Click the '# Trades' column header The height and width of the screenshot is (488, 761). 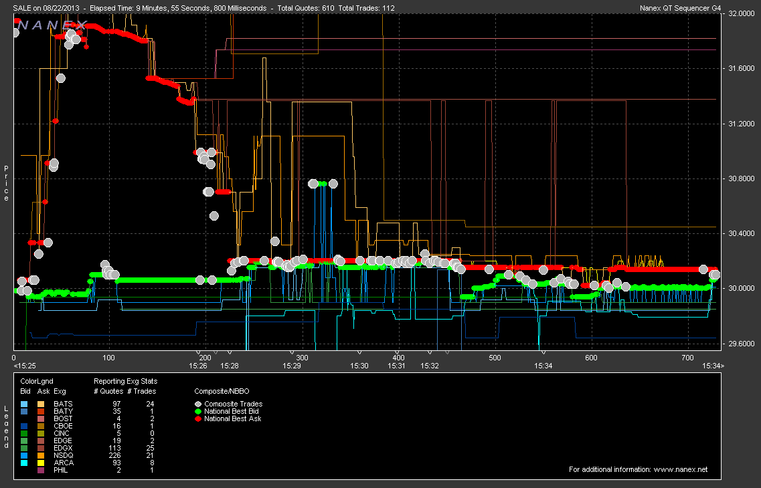[142, 391]
